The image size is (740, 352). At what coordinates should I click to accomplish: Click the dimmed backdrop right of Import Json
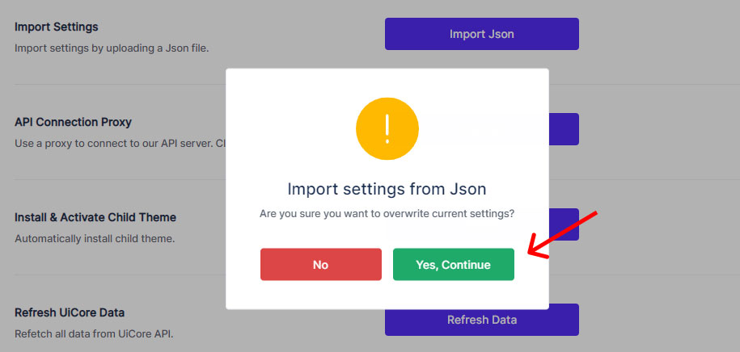click(x=655, y=34)
